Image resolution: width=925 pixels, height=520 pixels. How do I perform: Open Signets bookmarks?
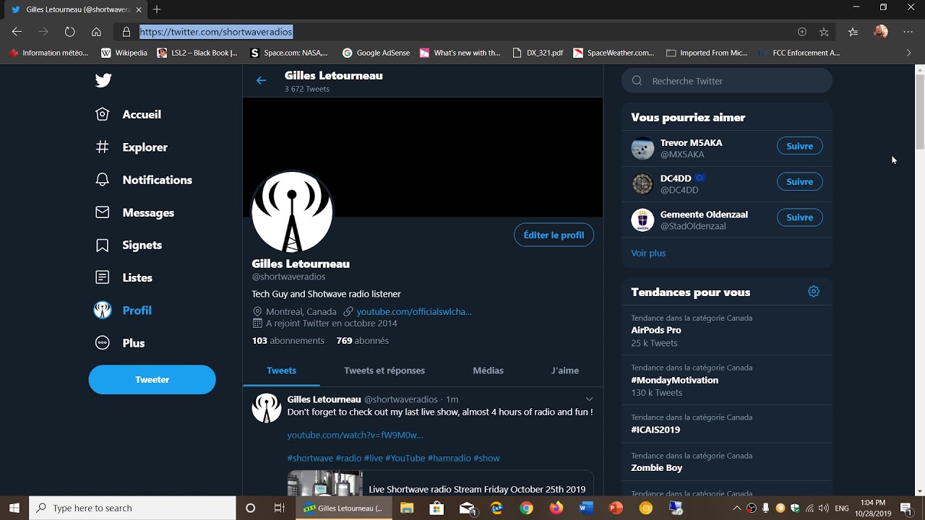click(129, 245)
